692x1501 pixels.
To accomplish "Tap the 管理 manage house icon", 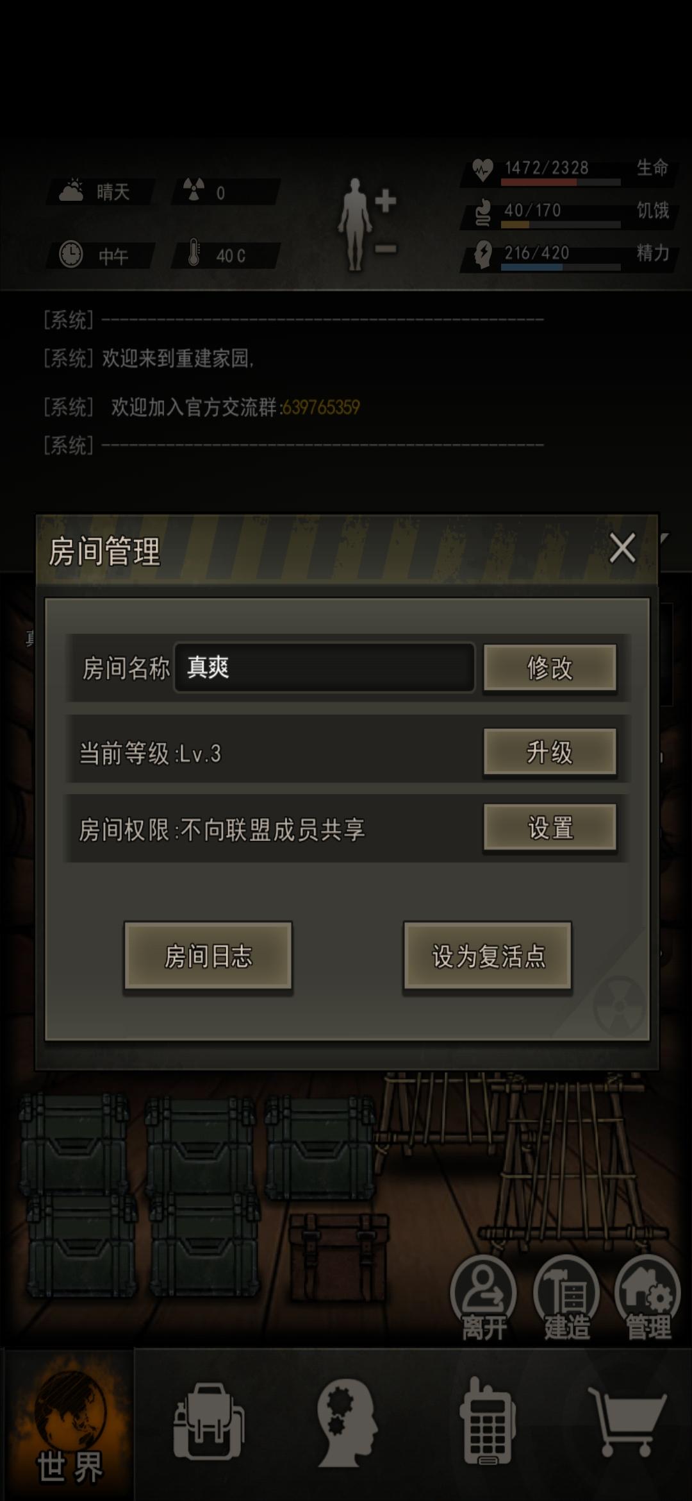I will click(x=648, y=1300).
